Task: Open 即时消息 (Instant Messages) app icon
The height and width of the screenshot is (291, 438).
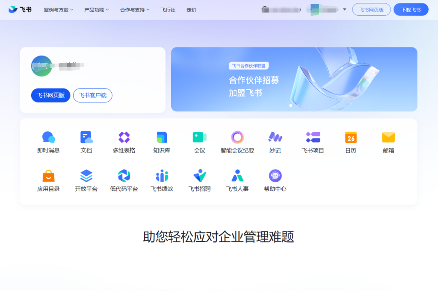Action: coord(48,137)
